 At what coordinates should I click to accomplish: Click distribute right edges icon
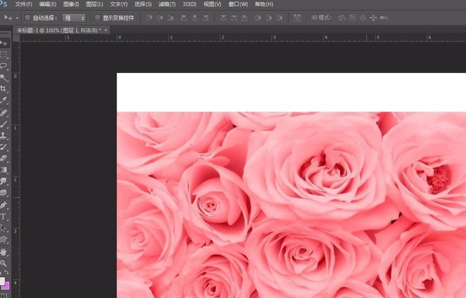tap(280, 18)
